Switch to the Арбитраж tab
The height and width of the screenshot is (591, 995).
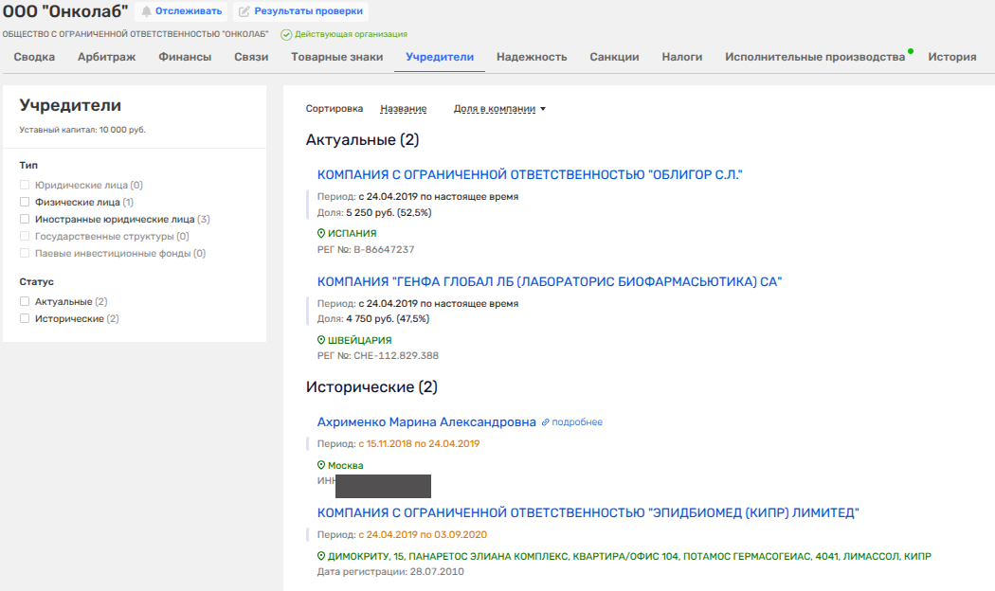tap(106, 57)
